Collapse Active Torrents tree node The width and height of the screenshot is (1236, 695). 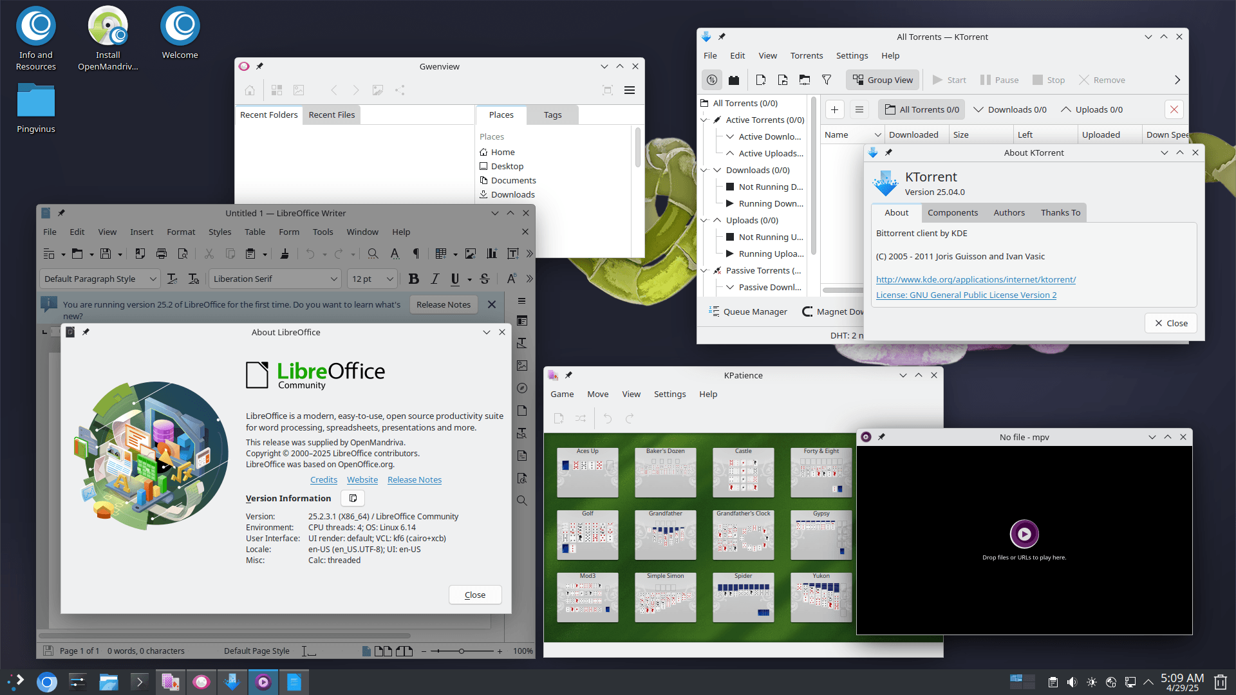(x=704, y=120)
